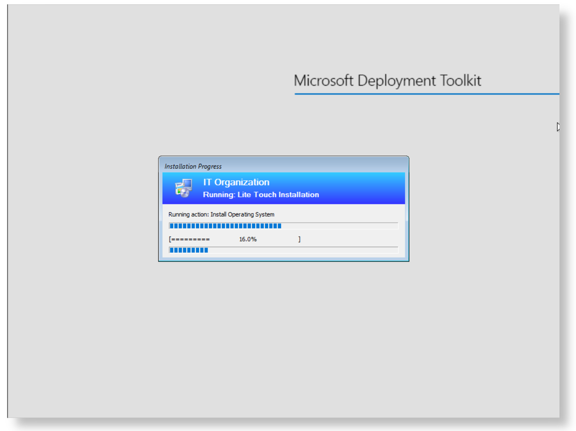
Task: Click the 'Microsoft Deployment Toolkit' title
Action: [387, 80]
